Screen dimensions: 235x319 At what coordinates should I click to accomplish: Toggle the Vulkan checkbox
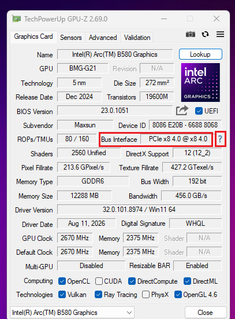tap(62, 295)
